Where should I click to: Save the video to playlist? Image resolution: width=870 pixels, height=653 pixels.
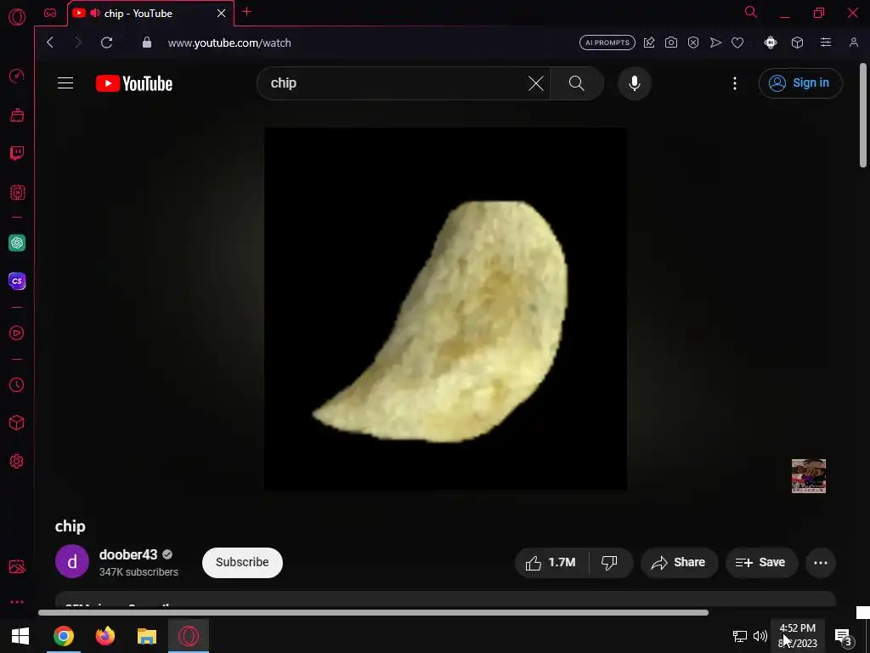click(760, 563)
